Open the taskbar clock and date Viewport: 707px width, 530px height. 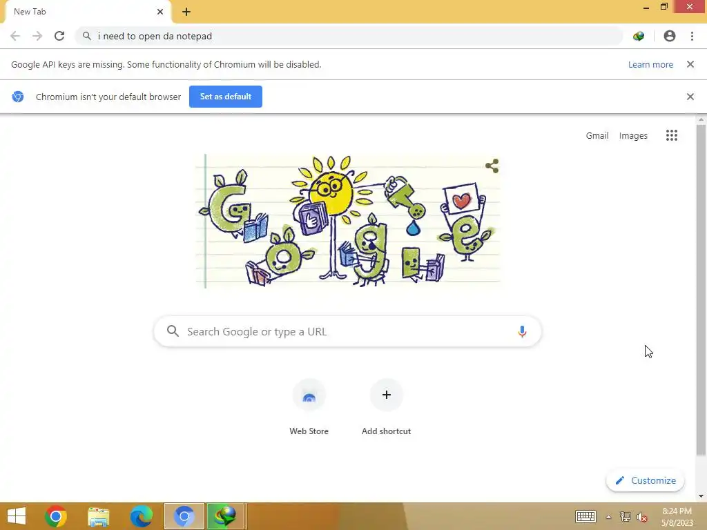coord(677,517)
